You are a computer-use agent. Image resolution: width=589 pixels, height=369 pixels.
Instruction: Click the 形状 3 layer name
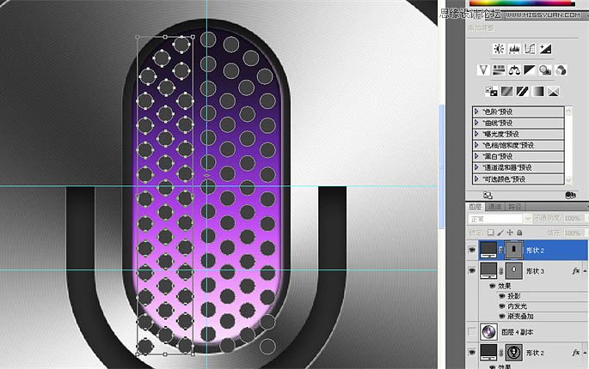tap(535, 271)
